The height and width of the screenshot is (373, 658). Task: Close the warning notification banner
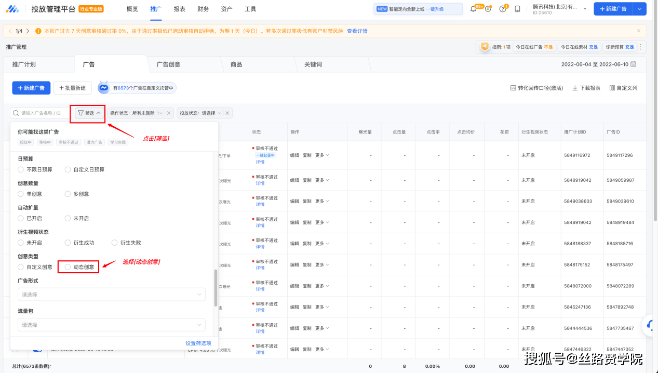click(x=639, y=31)
